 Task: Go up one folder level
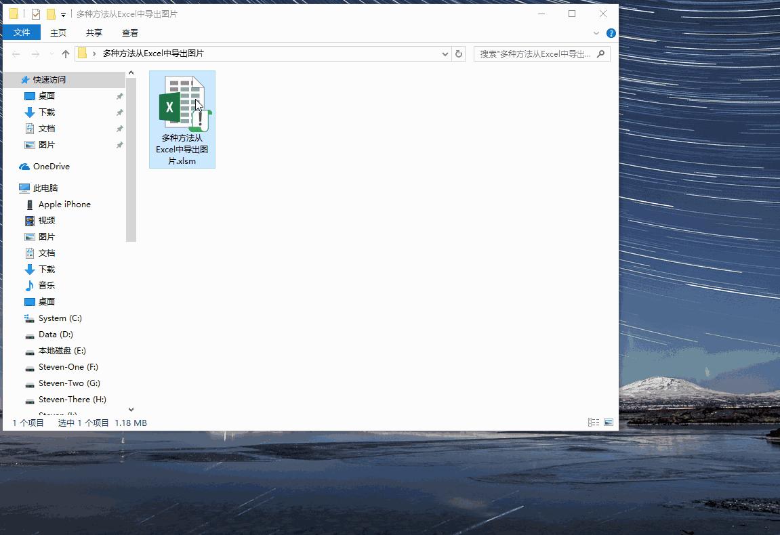coord(65,53)
